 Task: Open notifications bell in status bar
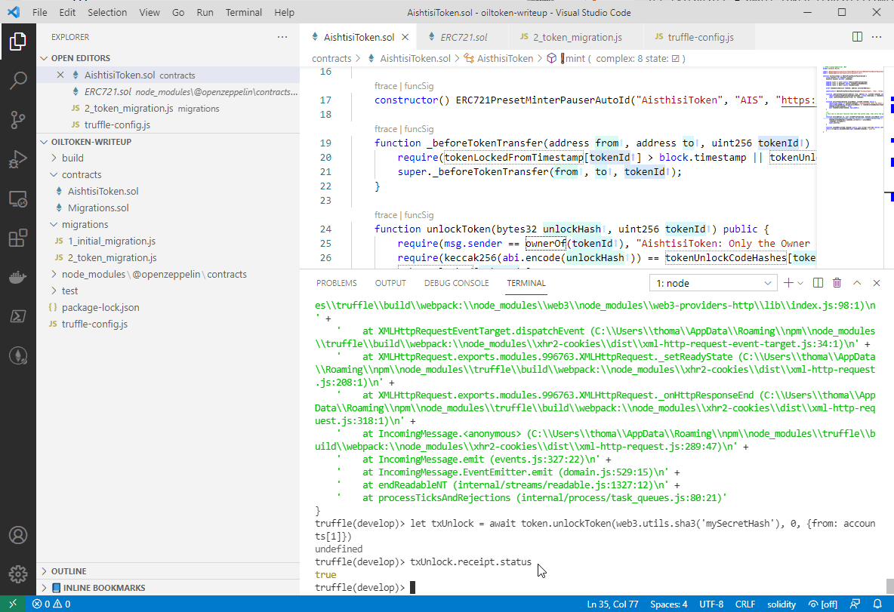pos(877,604)
